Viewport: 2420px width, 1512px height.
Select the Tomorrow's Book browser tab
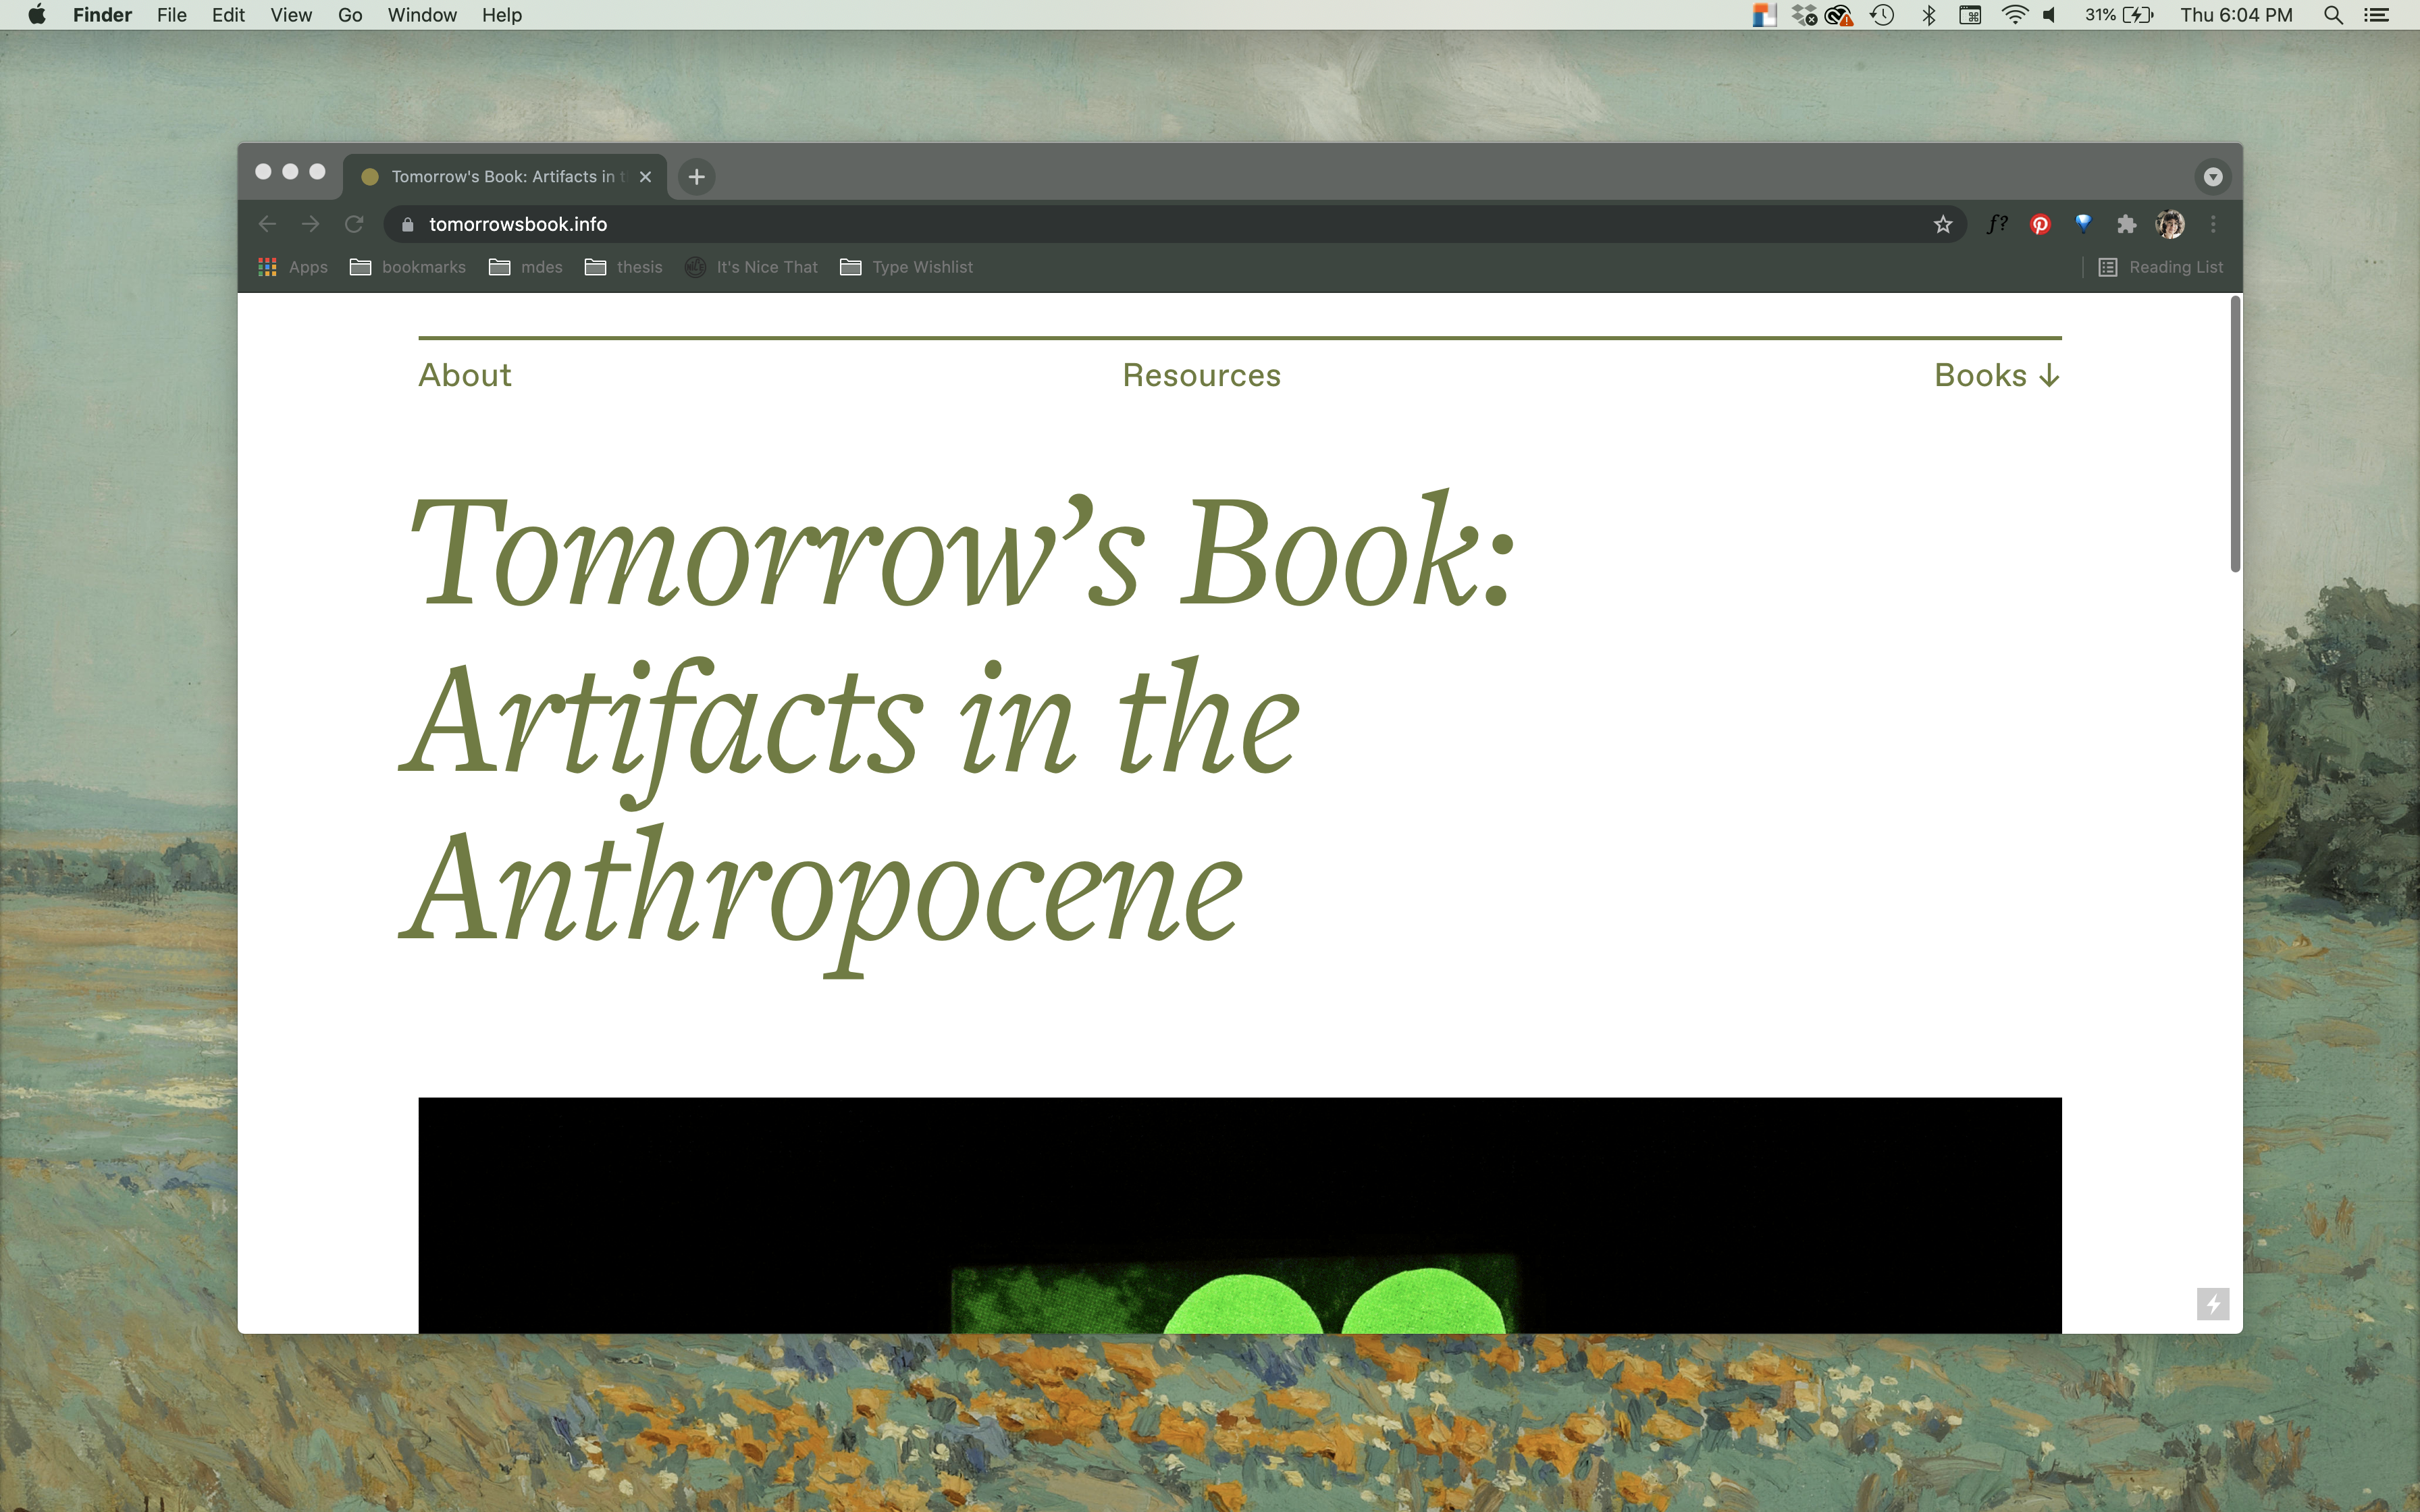[x=500, y=177]
